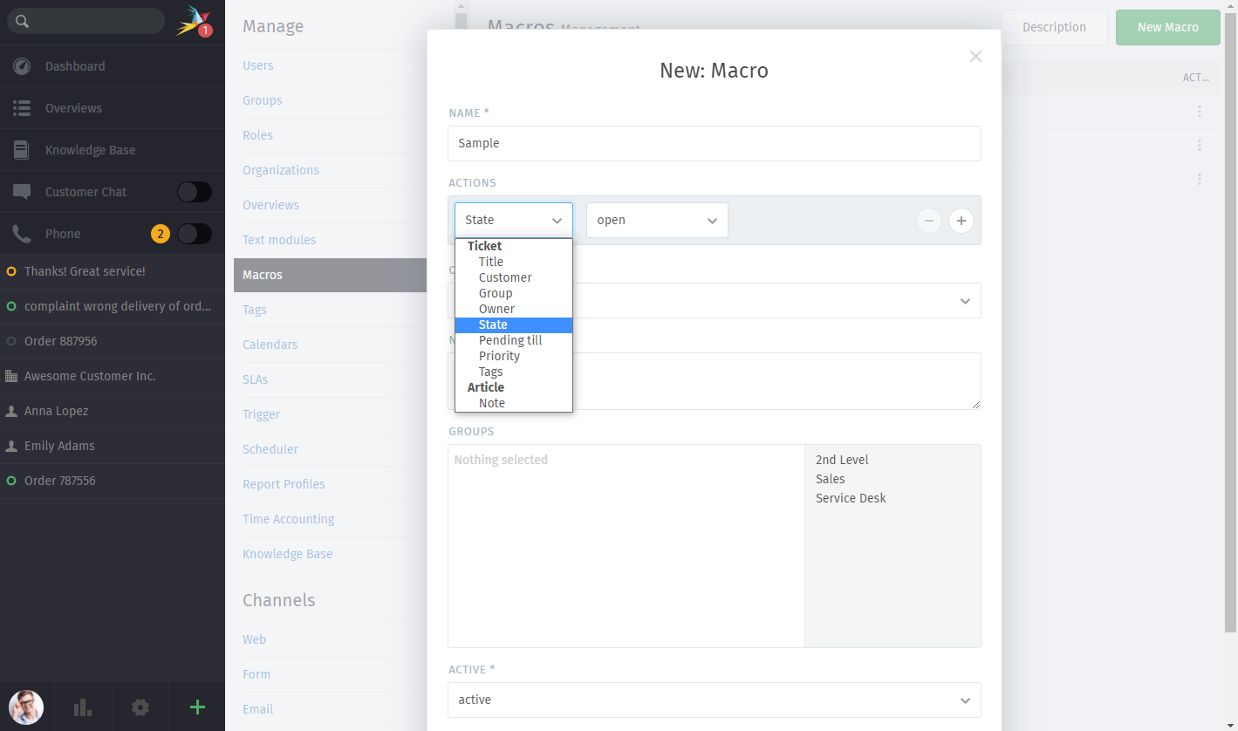Open third macro row's three-dot menu

pos(1200,180)
